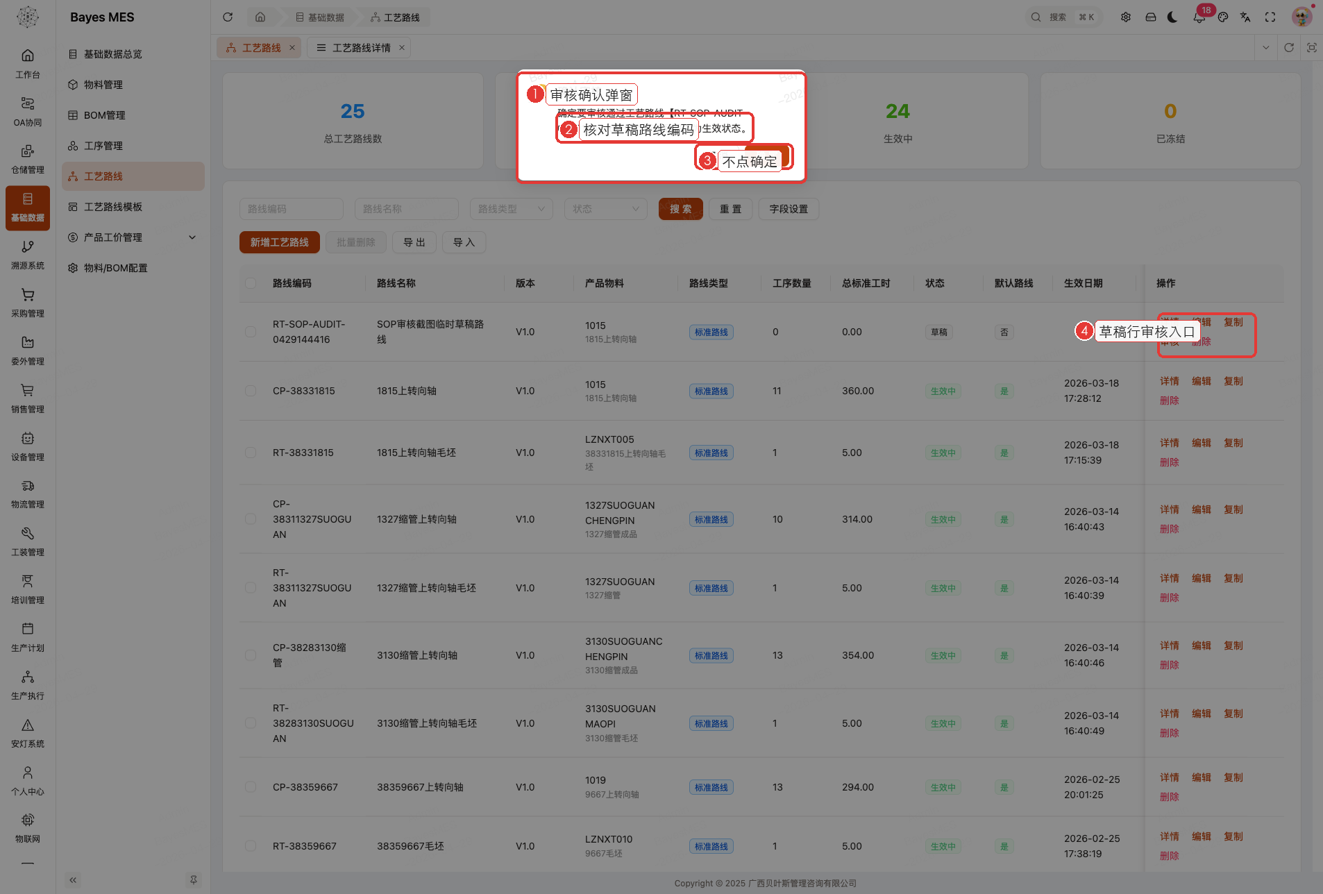Open the theme palette icon

[x=1223, y=17]
